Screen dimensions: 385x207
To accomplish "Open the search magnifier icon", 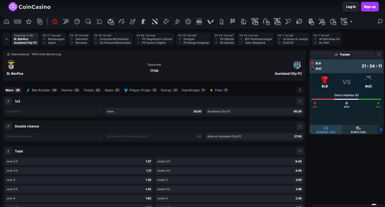I will point(380,21).
